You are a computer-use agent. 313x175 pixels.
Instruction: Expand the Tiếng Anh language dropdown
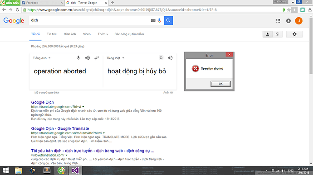[x=42, y=58]
